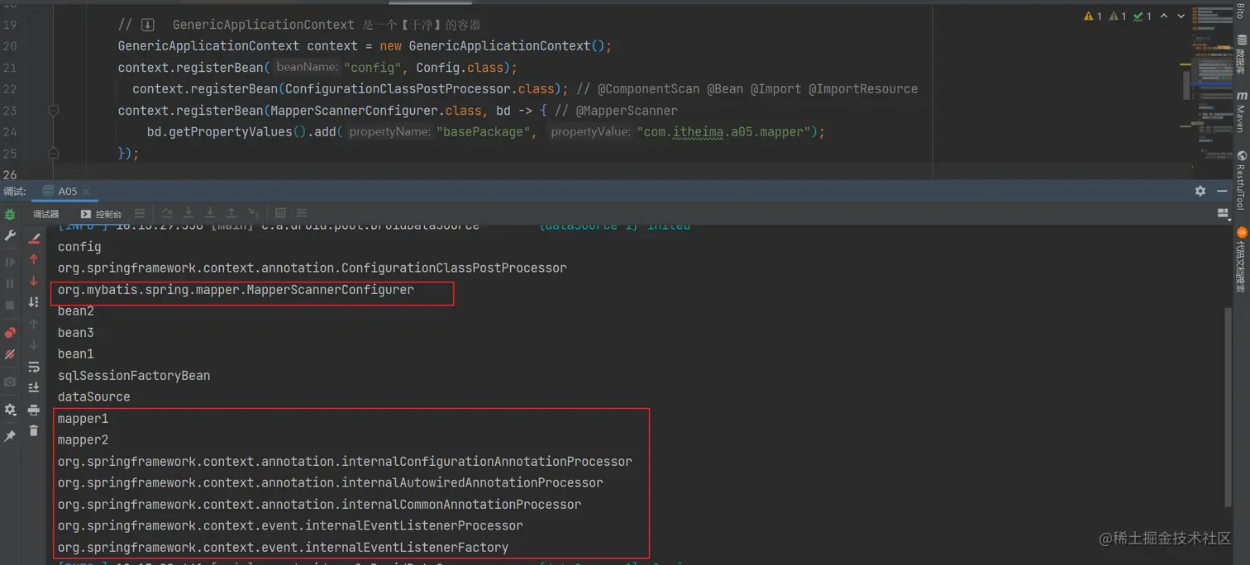Click internalAutowiredAnnotationProcessor console line
The image size is (1250, 565).
(330, 483)
